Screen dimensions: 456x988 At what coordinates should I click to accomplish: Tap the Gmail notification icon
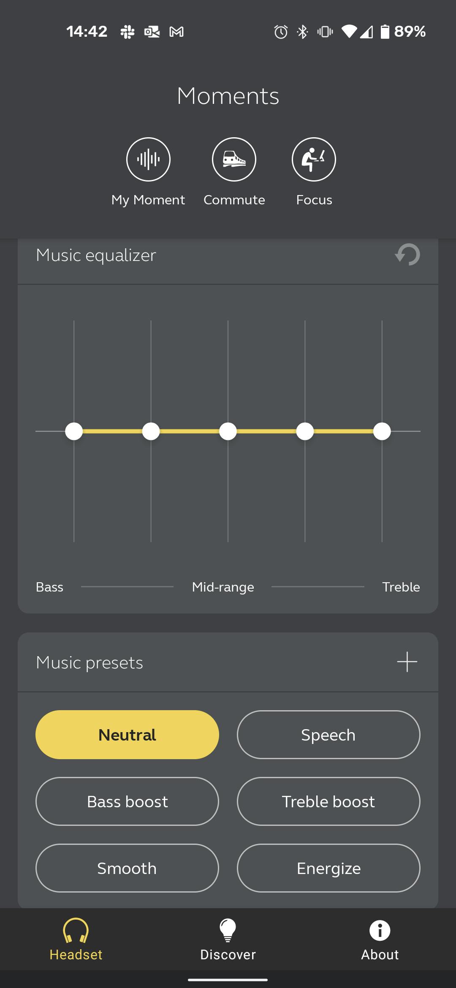(176, 32)
